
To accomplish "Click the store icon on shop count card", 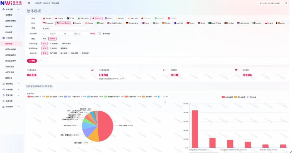I will pyautogui.click(x=236, y=70).
